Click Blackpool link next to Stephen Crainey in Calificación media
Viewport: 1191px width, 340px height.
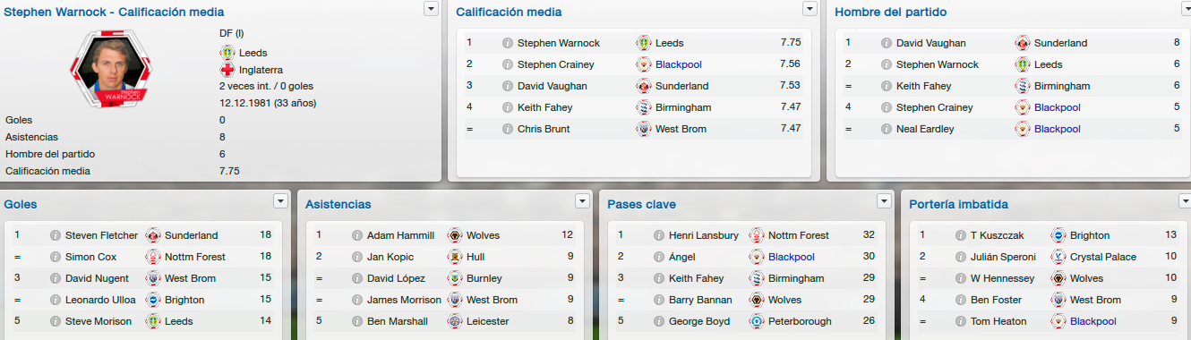pos(680,64)
